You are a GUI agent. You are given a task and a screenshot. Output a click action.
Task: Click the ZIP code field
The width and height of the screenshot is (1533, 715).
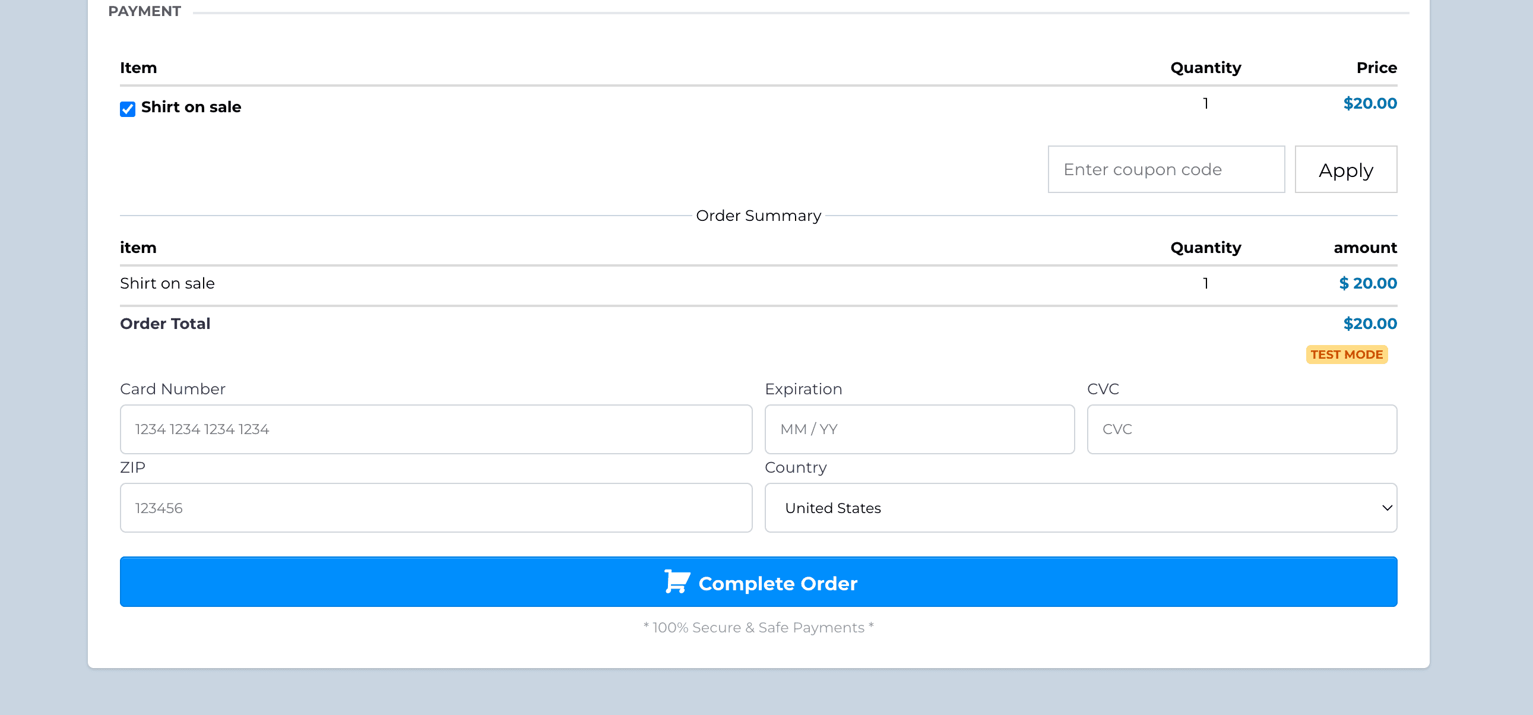pyautogui.click(x=436, y=508)
